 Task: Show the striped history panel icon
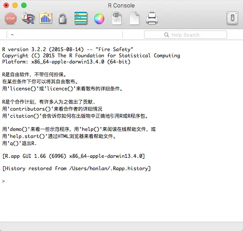click(81, 18)
